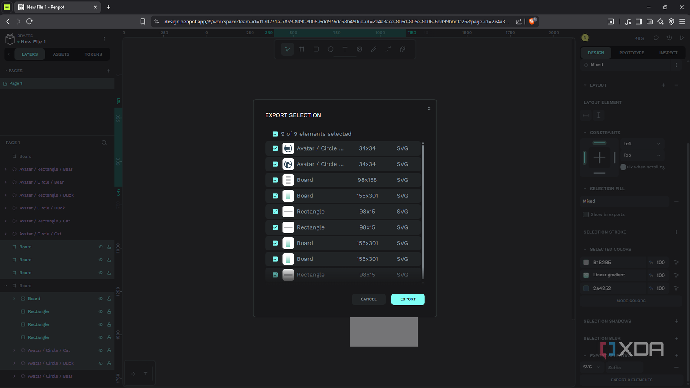Select the Move tool in the toolbar
690x388 pixels.
pos(287,49)
